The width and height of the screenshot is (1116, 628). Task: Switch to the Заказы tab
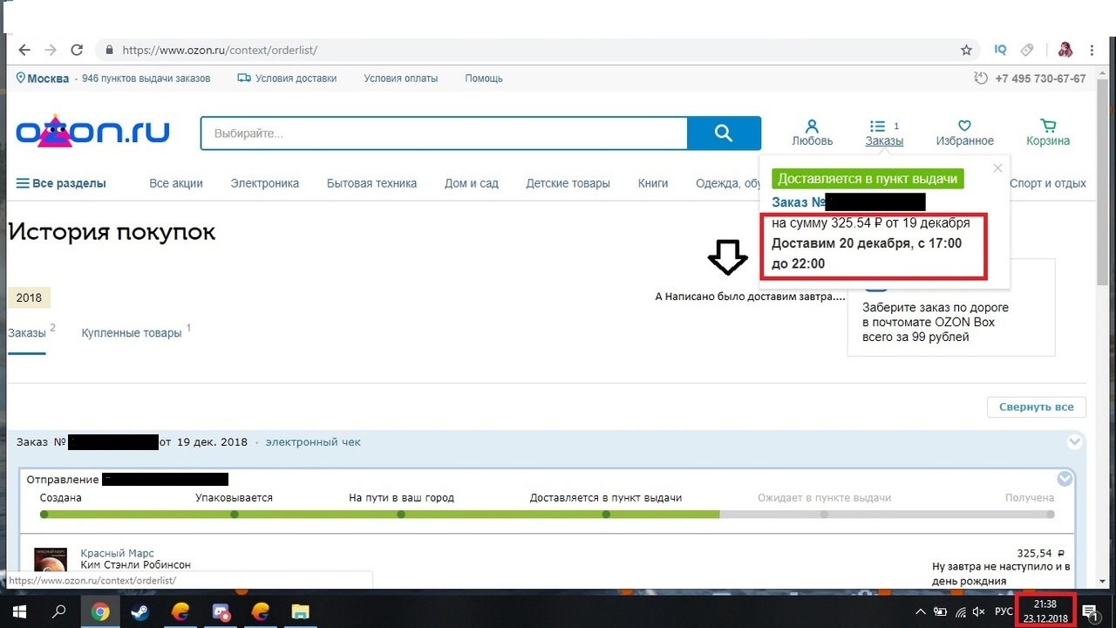(x=27, y=332)
